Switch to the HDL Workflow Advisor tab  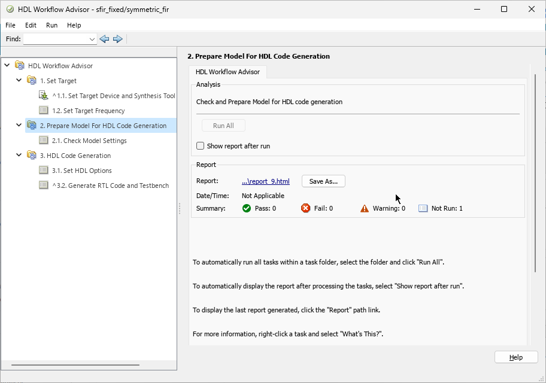click(x=227, y=71)
